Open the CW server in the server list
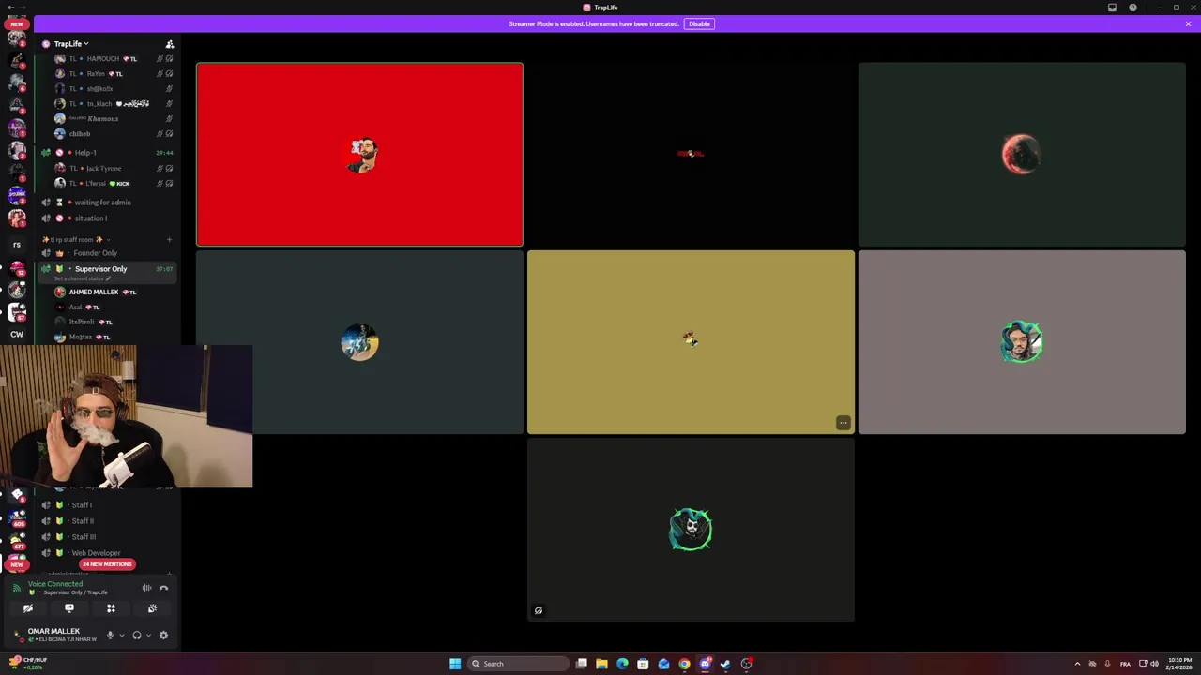1201x675 pixels. tap(16, 334)
